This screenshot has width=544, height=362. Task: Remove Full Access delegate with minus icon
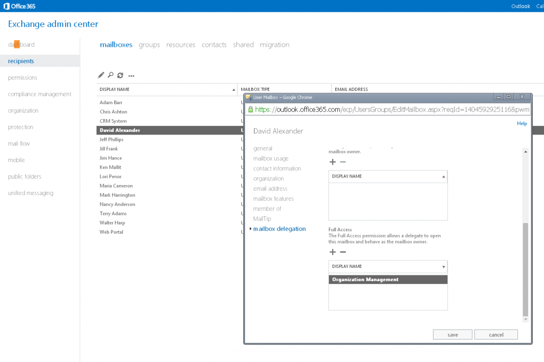343,252
